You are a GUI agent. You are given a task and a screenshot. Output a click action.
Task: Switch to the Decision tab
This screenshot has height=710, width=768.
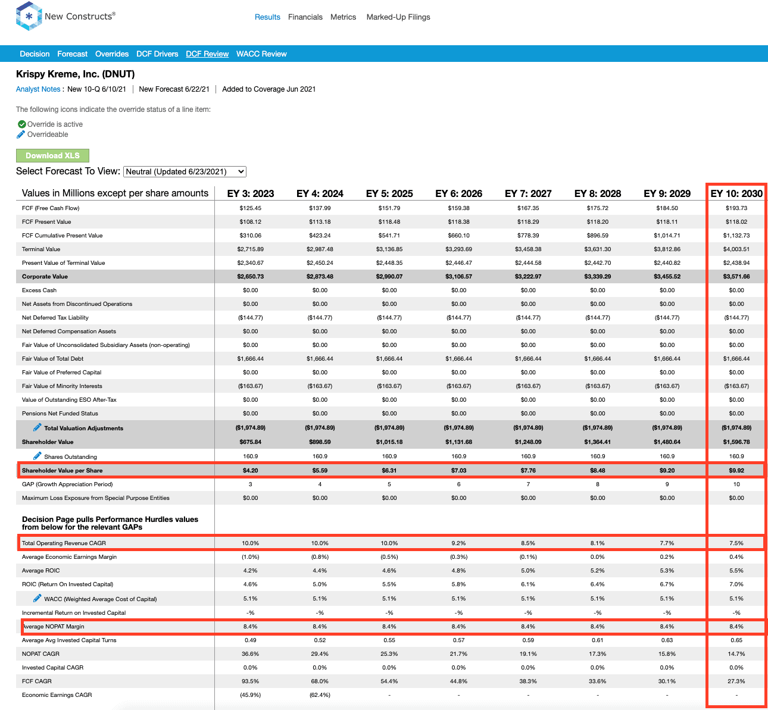35,54
